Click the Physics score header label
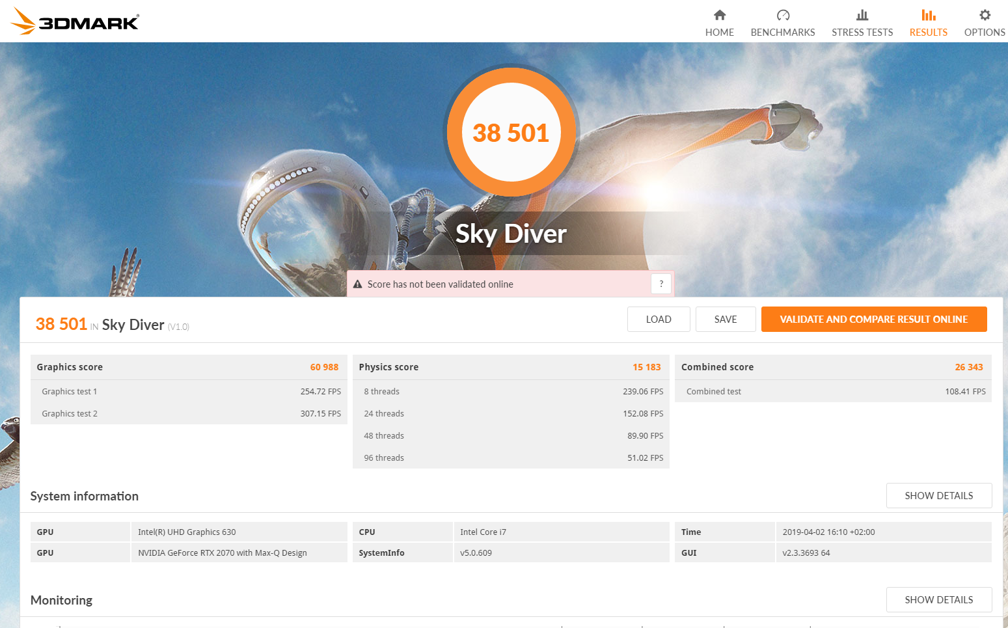Viewport: 1008px width, 628px height. pos(388,367)
